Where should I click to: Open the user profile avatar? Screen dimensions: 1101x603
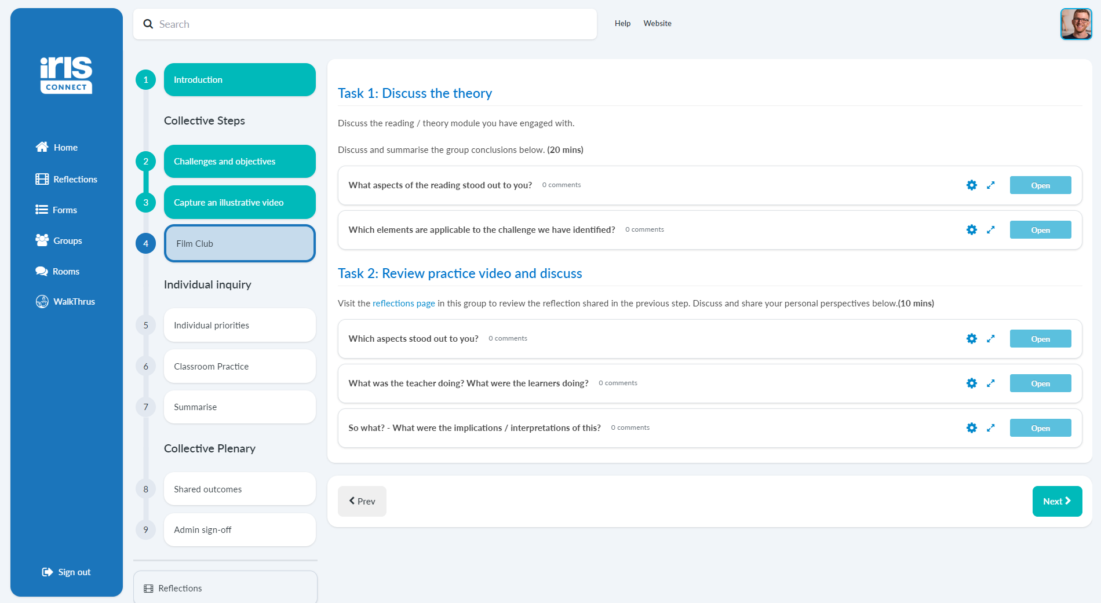point(1076,24)
